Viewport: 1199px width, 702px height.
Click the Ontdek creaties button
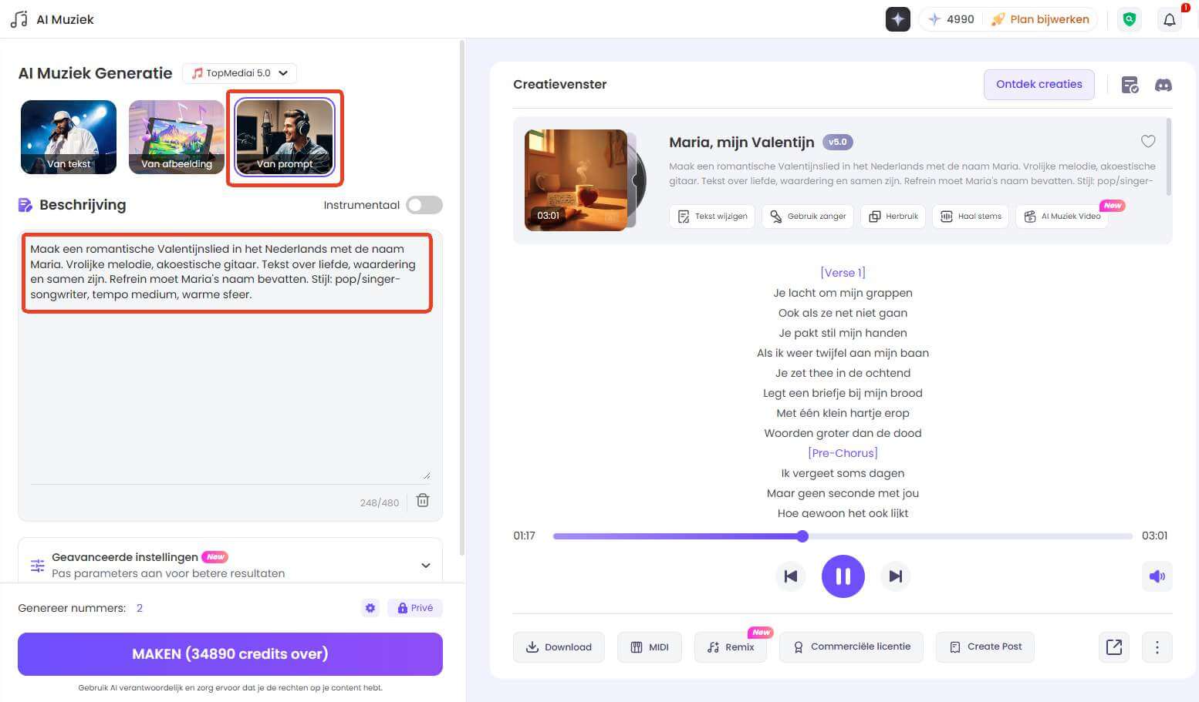pos(1039,85)
